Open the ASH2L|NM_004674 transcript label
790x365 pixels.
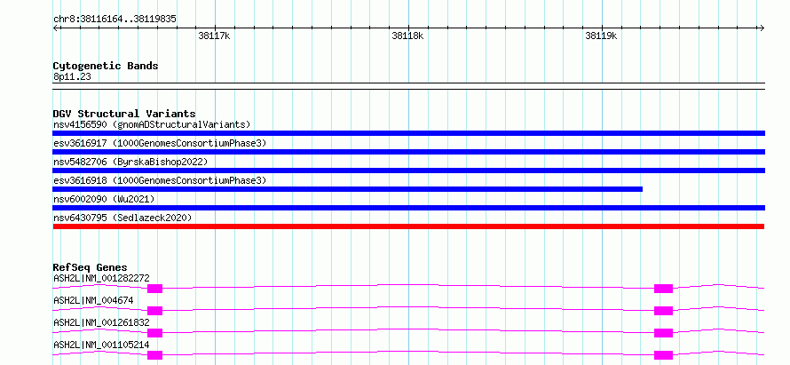coord(93,300)
